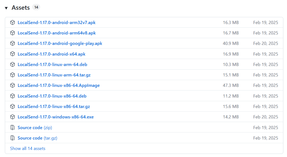Click the 16.9 MB size text
287x157 pixels.
pyautogui.click(x=231, y=54)
